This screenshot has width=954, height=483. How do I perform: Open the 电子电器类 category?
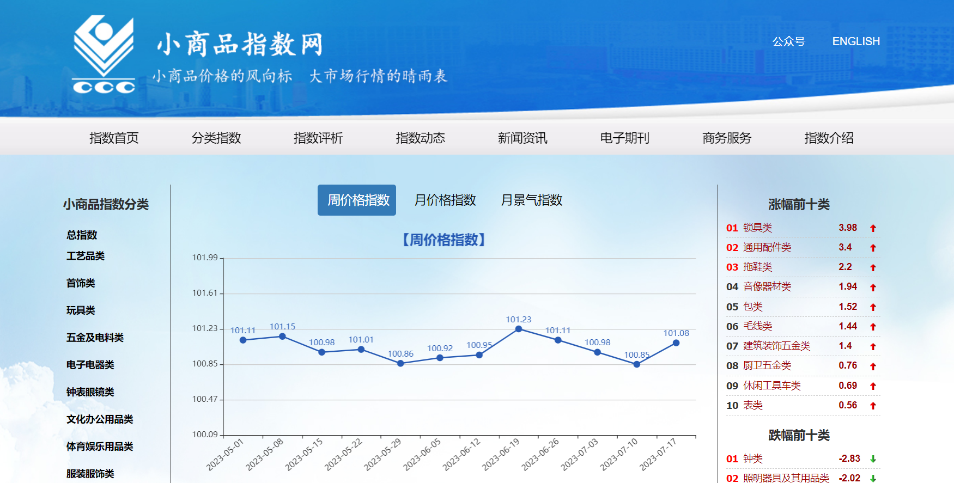(90, 365)
